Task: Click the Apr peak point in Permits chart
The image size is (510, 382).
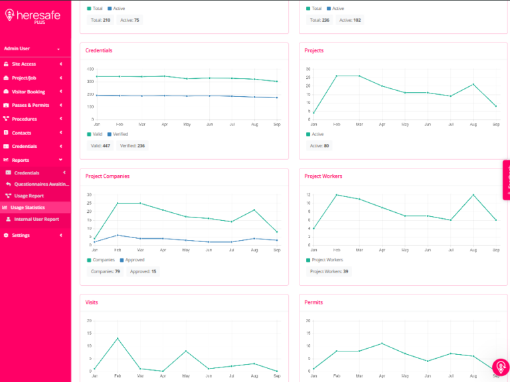Action: pos(382,344)
